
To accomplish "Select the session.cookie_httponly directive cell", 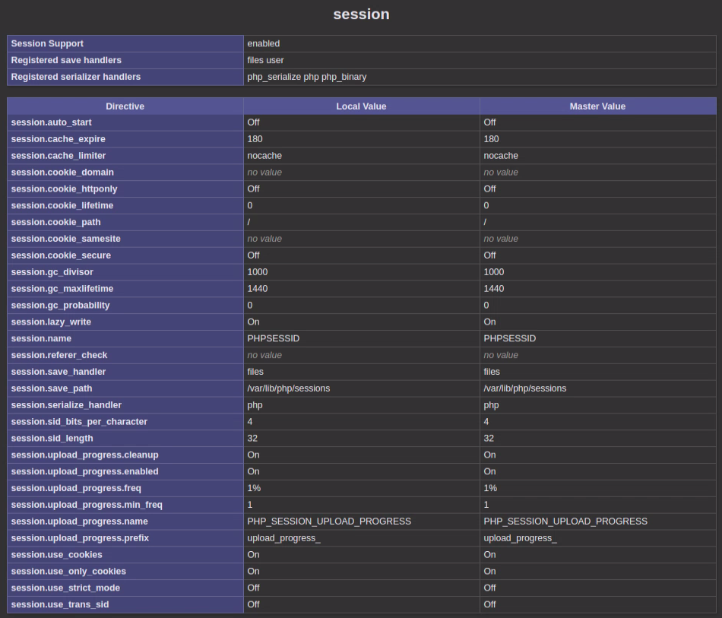I will [x=64, y=189].
